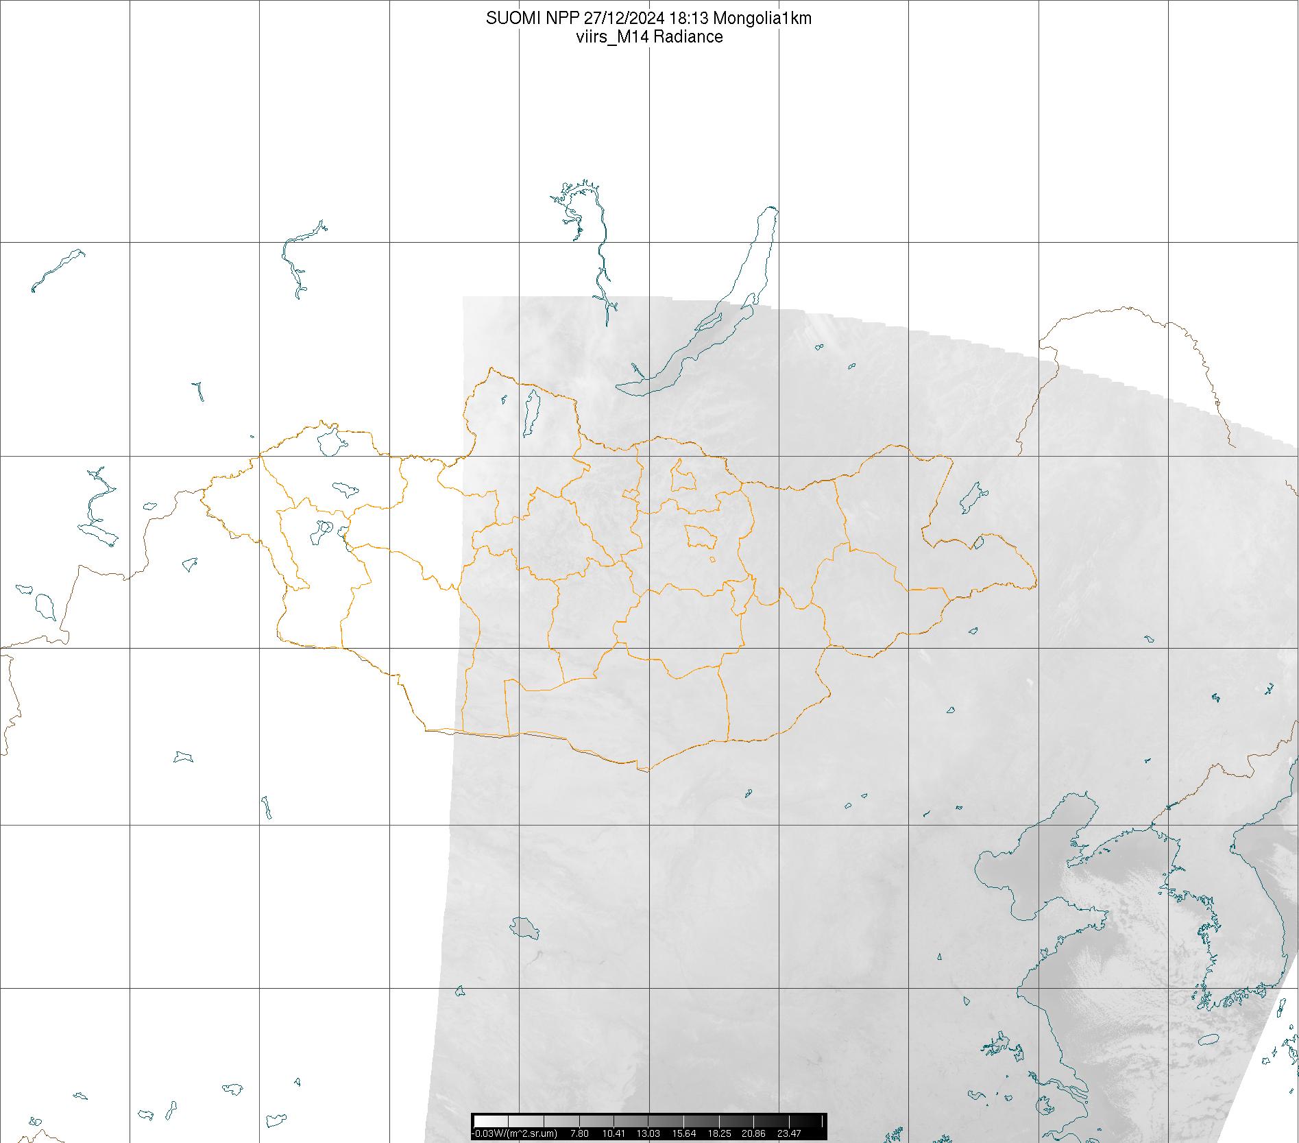Click the 'viirs_M14 Radiance' subtitle text

tap(649, 37)
